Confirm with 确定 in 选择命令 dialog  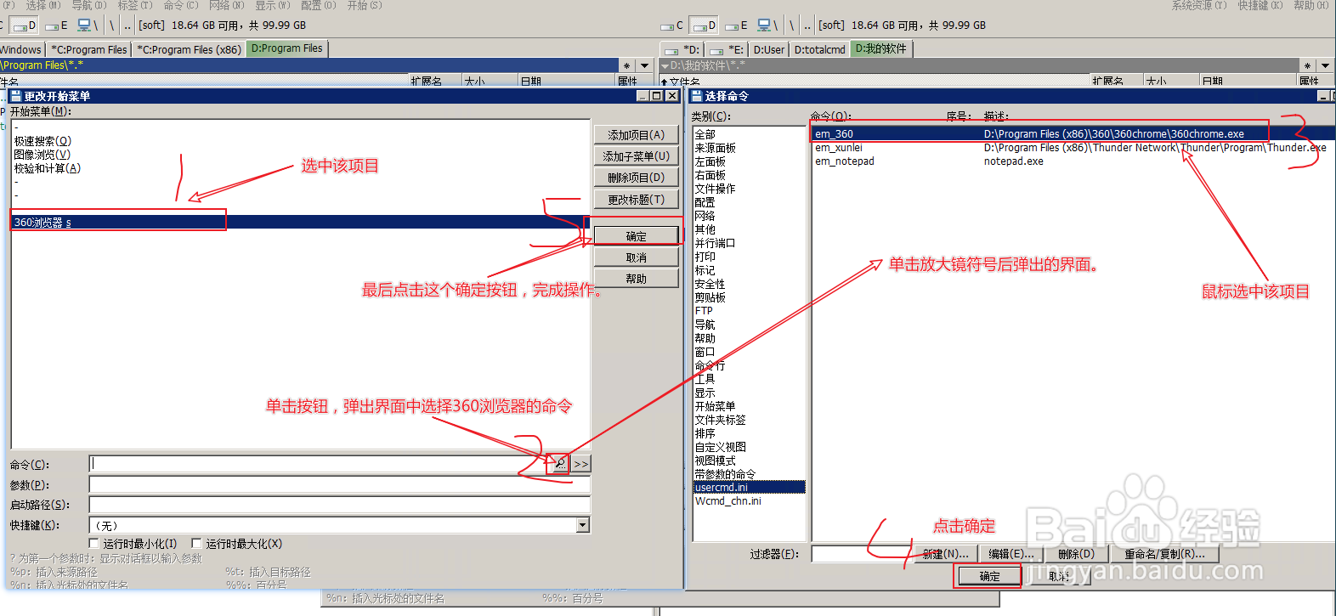(x=989, y=576)
